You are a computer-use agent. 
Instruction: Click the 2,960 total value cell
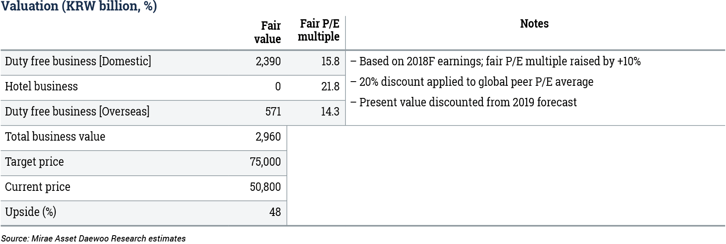click(x=268, y=137)
